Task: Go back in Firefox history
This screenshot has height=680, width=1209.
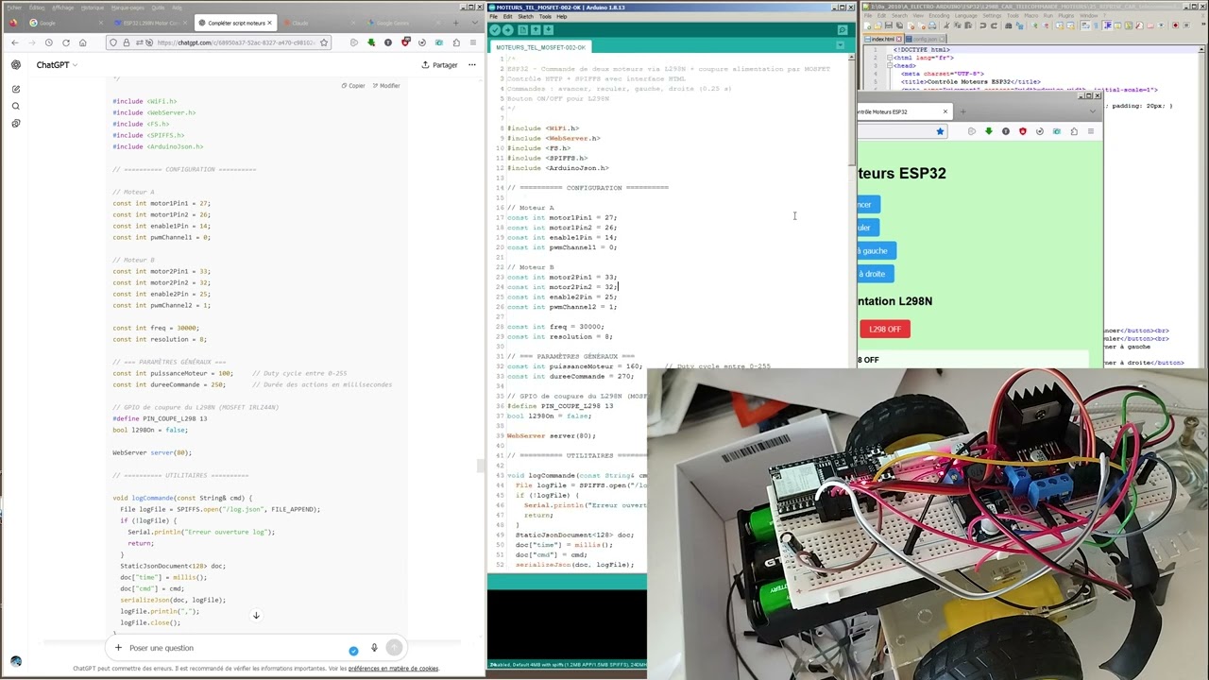Action: pos(14,42)
